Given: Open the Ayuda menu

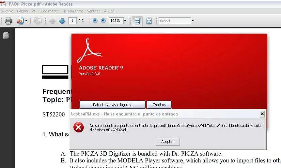Looking at the screenshot, I should [109, 11].
